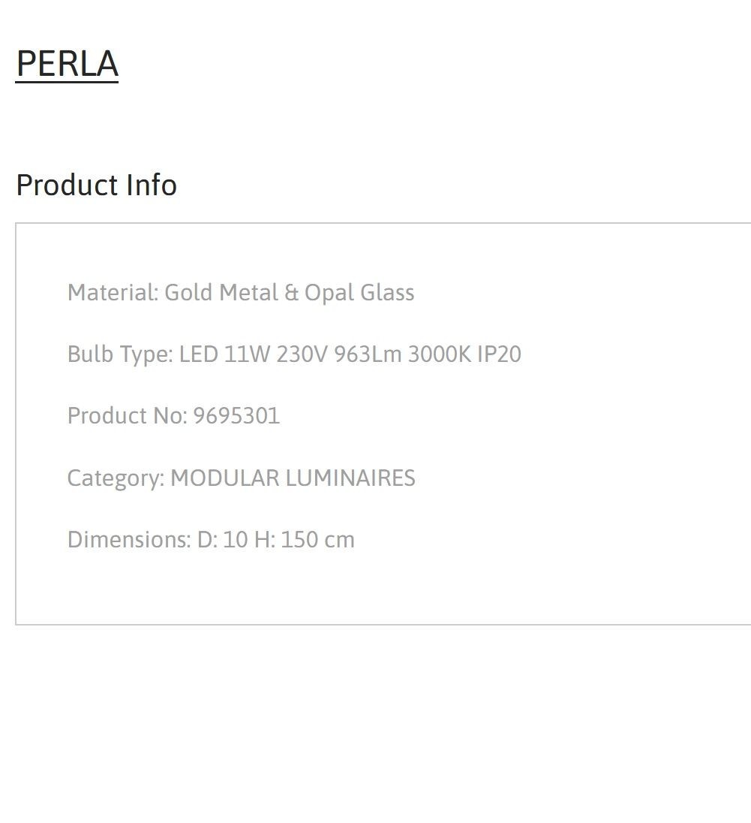Click the Dimensions D: 10 H: 150 cm line

tap(212, 540)
